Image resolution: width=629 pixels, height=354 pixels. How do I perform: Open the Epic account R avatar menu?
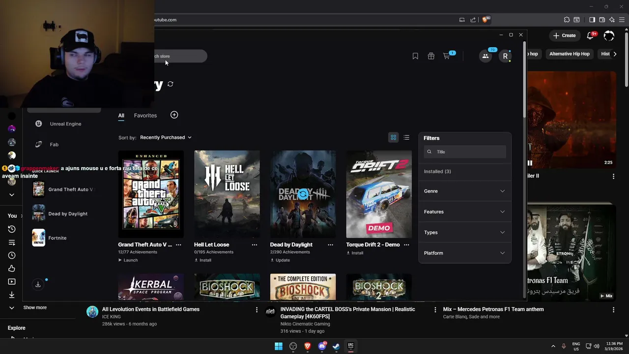coord(505,56)
